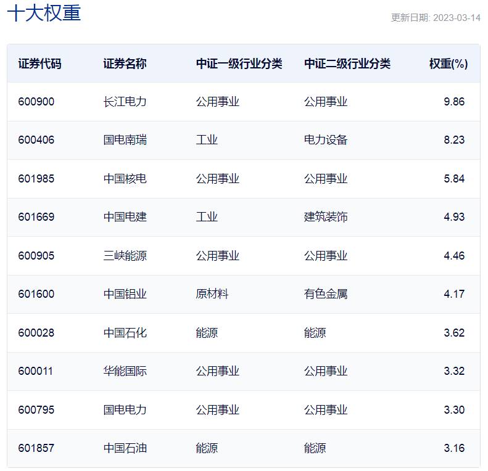Click the 权重(%) column header
Screen dimensions: 488x471
pyautogui.click(x=449, y=63)
